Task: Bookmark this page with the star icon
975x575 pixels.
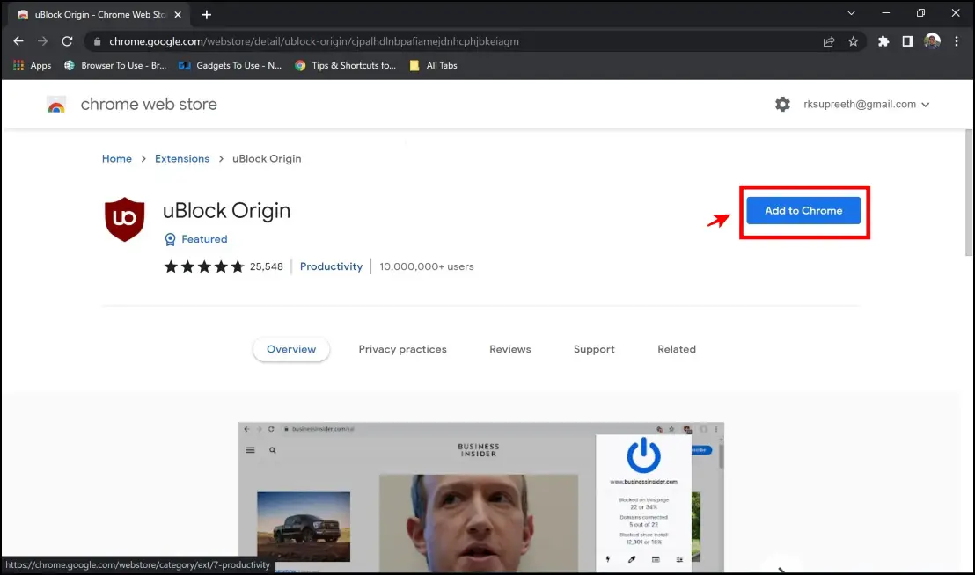Action: 854,41
